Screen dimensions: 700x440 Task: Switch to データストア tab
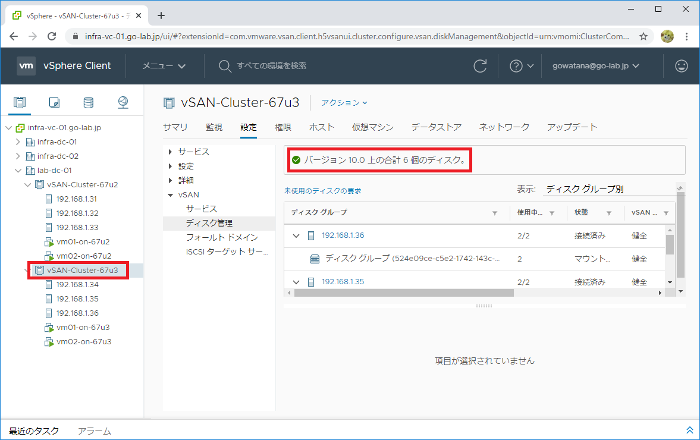coord(436,127)
